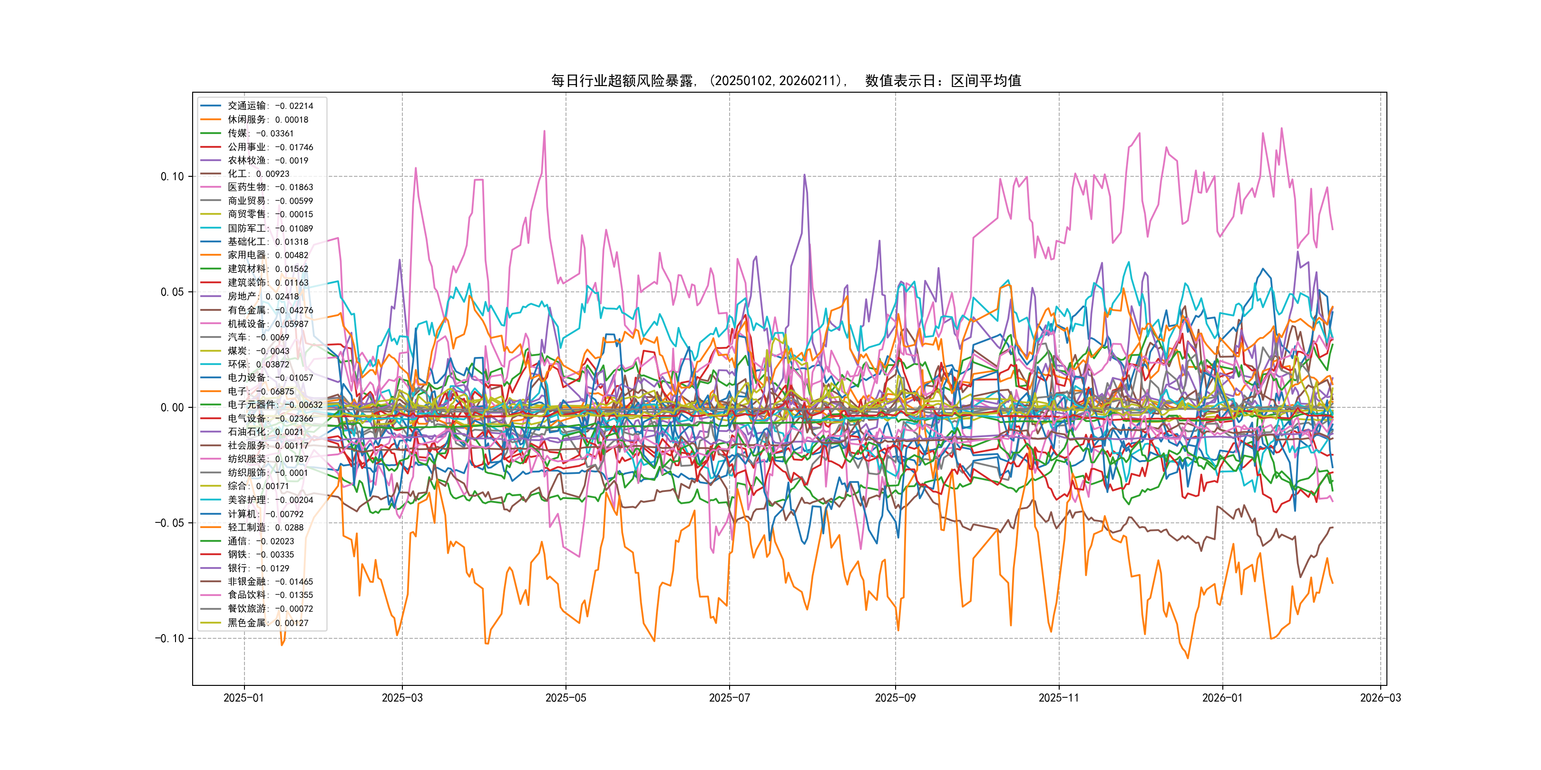The width and height of the screenshot is (1541, 770).
Task: Click the 2025-01 x-axis tick label
Action: [244, 698]
